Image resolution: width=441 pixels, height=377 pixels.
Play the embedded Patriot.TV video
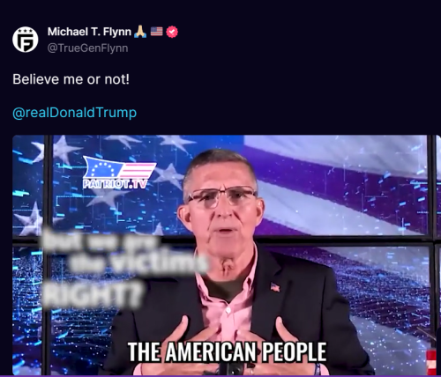coord(224,255)
